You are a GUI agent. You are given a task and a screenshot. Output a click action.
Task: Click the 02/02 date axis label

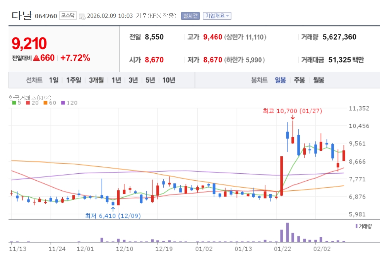(322, 249)
